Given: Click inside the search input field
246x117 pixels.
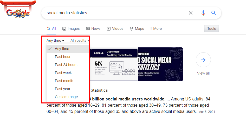Looking at the screenshot, I should (114, 13).
